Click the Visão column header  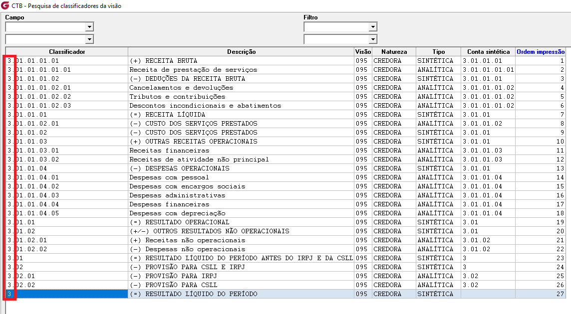(363, 52)
